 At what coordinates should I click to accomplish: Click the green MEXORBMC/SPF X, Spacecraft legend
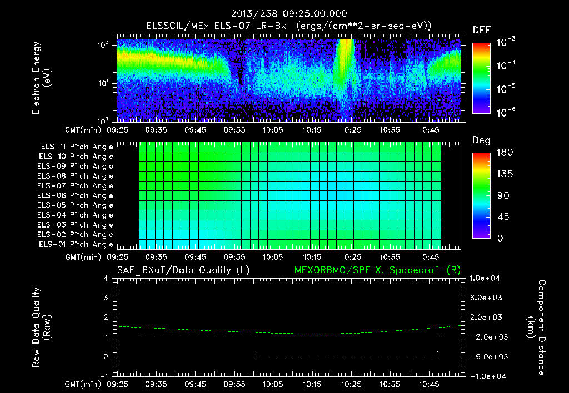point(378,270)
